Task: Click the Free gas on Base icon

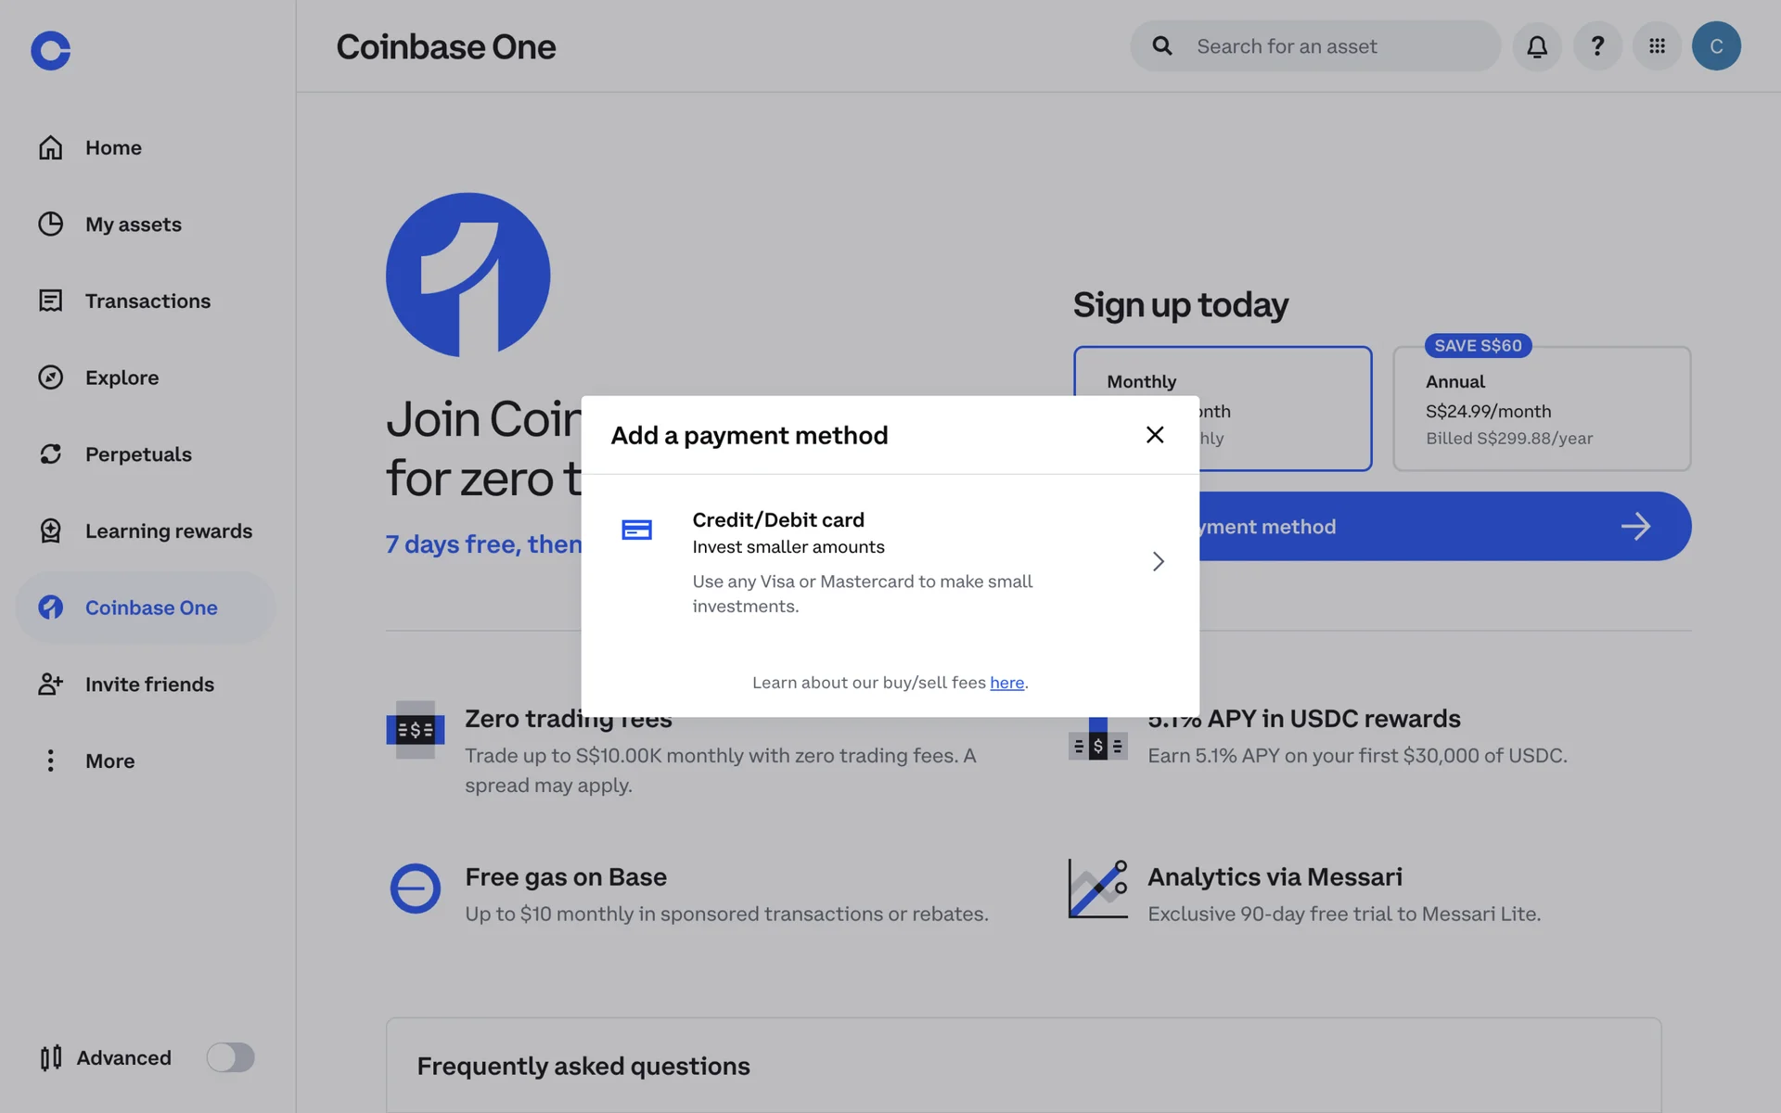Action: (415, 889)
